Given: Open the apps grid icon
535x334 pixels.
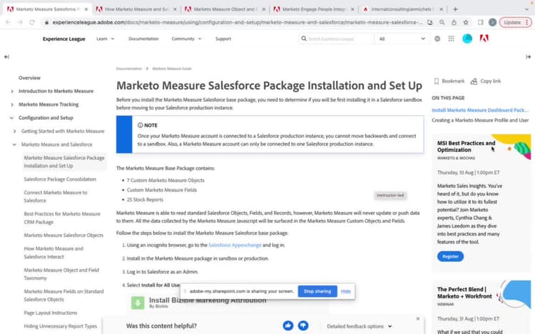Looking at the screenshot, I should [x=451, y=39].
